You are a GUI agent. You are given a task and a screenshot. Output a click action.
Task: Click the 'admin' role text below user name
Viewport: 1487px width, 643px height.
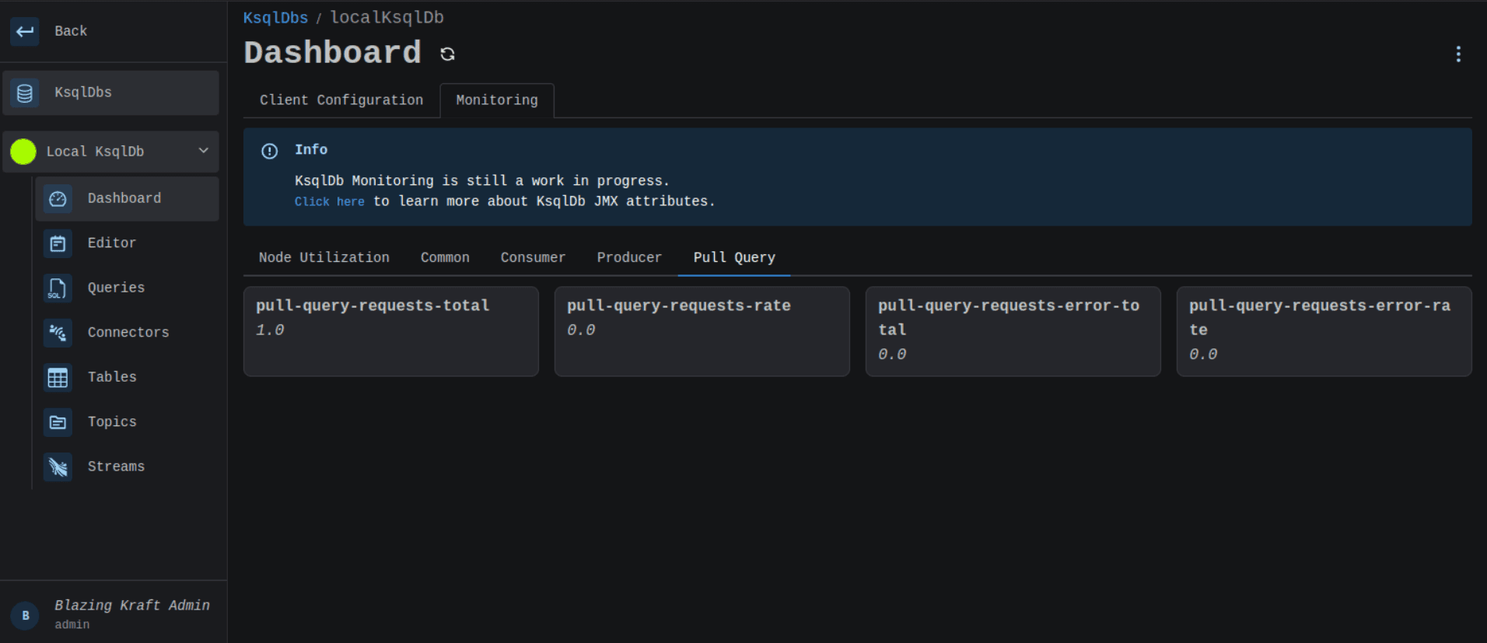click(72, 625)
